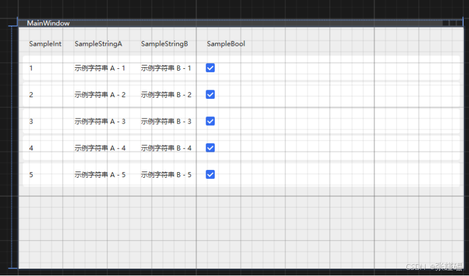469x276 pixels.
Task: Select the cell '示例字符串 B - 1'
Action: pyautogui.click(x=166, y=68)
